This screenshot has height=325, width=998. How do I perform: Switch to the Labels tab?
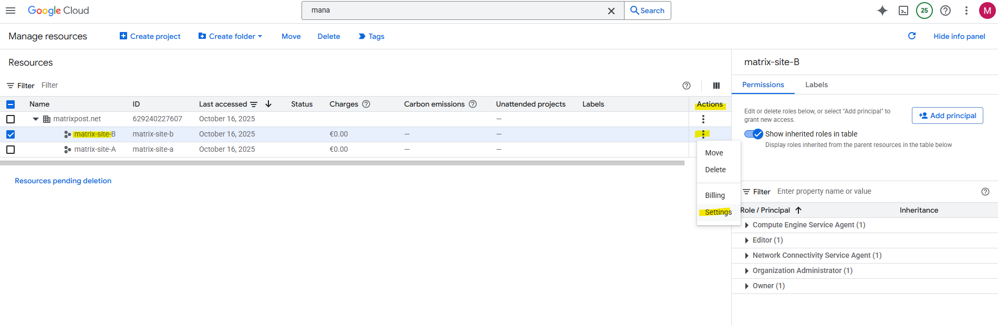[816, 85]
